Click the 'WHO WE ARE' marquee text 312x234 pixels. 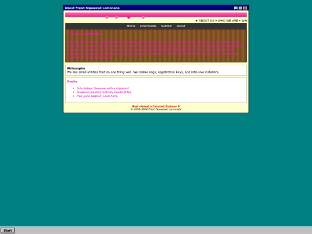[x=228, y=21]
